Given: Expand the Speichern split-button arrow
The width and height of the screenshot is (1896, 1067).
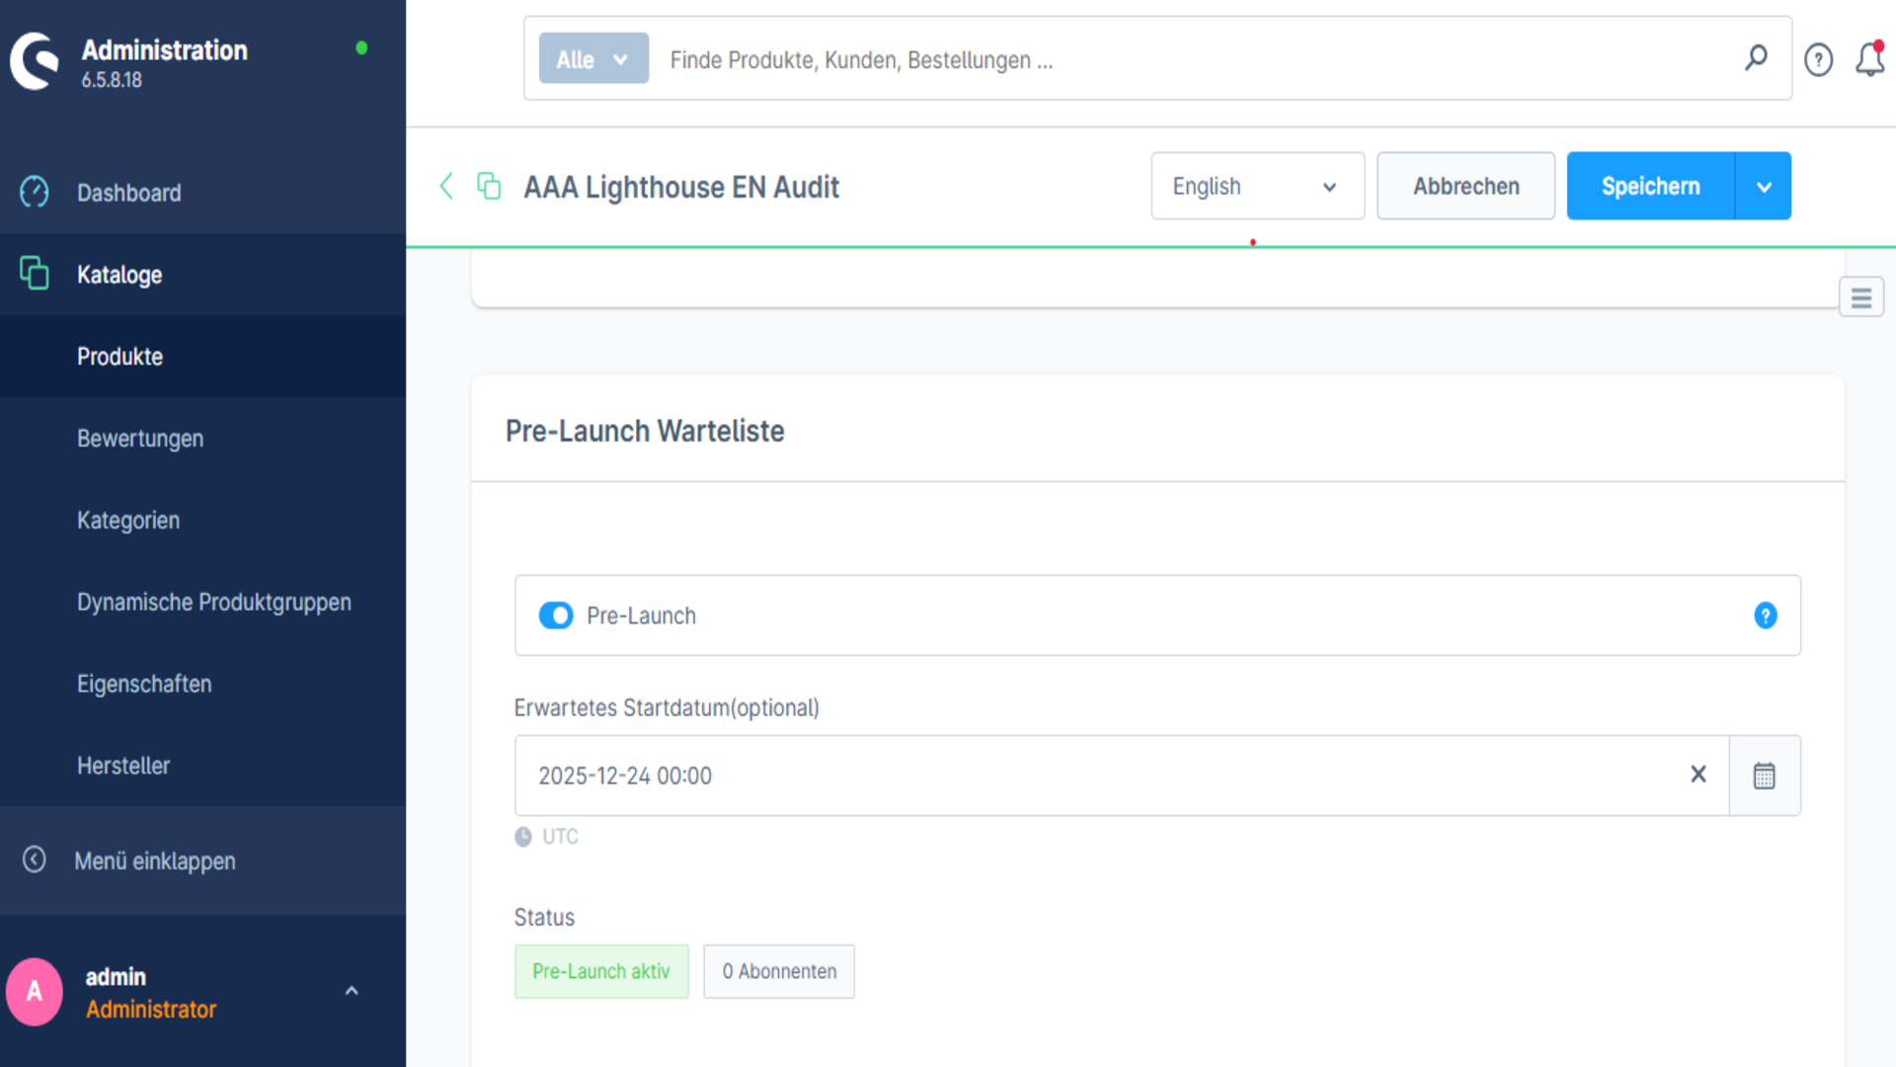Looking at the screenshot, I should pos(1763,186).
